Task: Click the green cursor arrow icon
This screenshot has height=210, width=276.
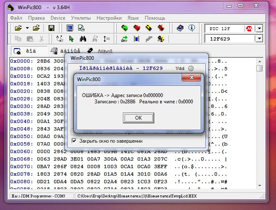Action: coord(71,39)
